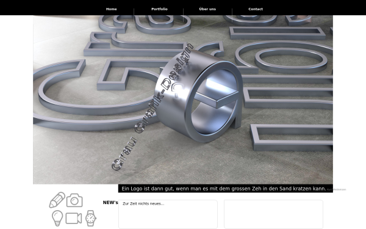Click the 3D ring hero image
This screenshot has width=366, height=229.
pyautogui.click(x=183, y=100)
